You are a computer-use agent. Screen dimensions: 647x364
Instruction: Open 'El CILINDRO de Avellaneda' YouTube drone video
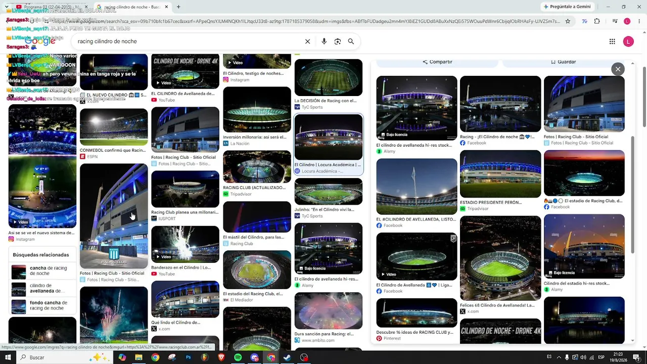(x=185, y=71)
